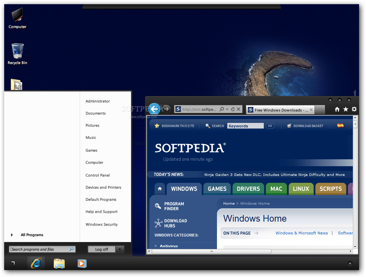This screenshot has height=277, width=366.
Task: Open Devices and Printers
Action: [103, 187]
